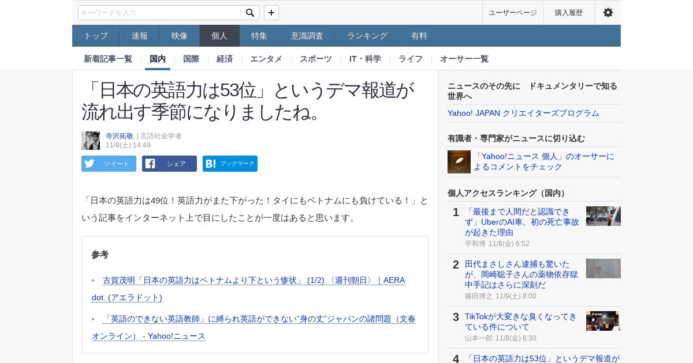Image resolution: width=693 pixels, height=363 pixels.
Task: Select 経済 category
Action: (x=225, y=59)
